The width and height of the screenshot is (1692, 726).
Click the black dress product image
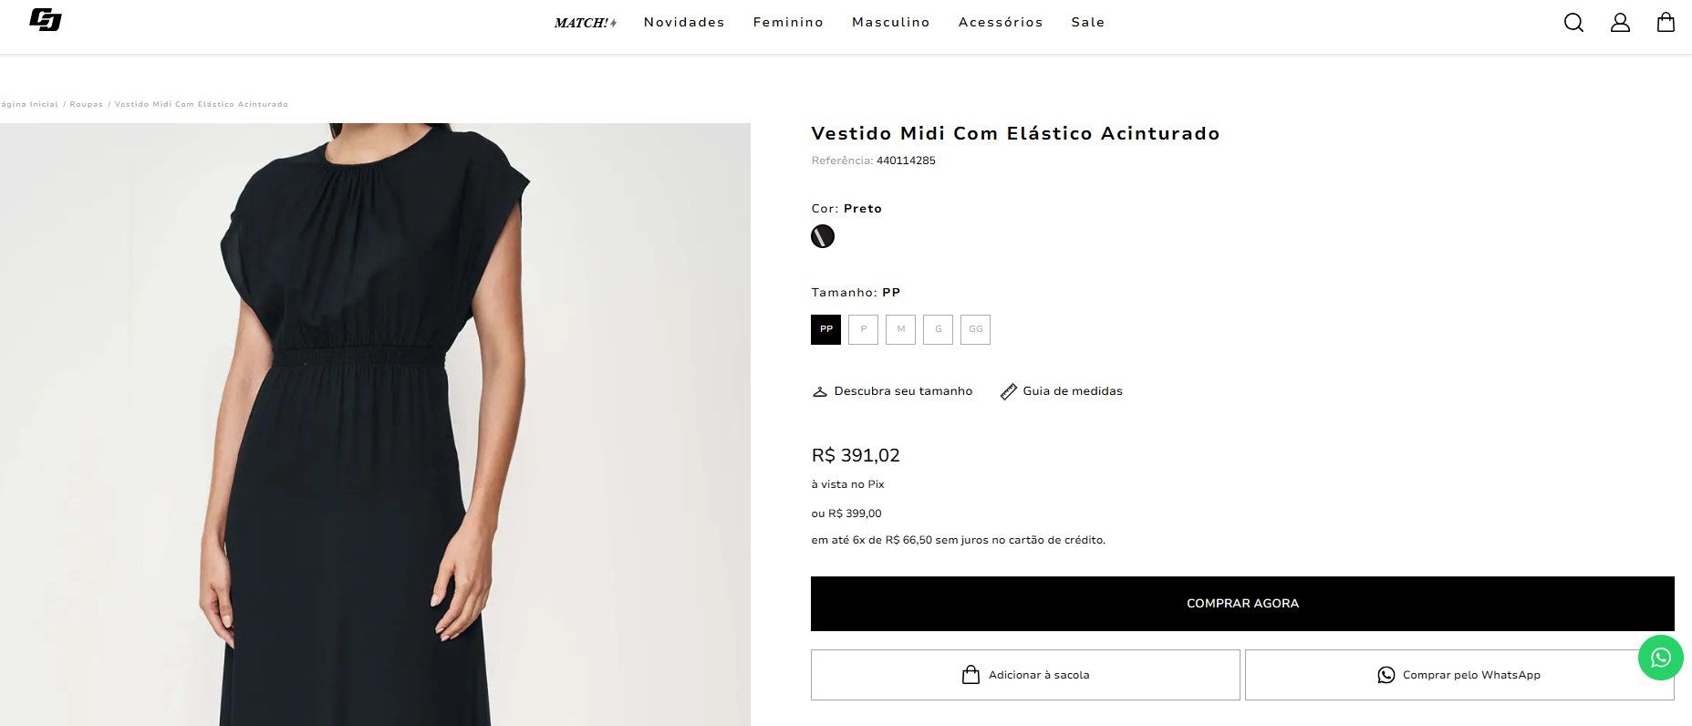click(x=375, y=424)
